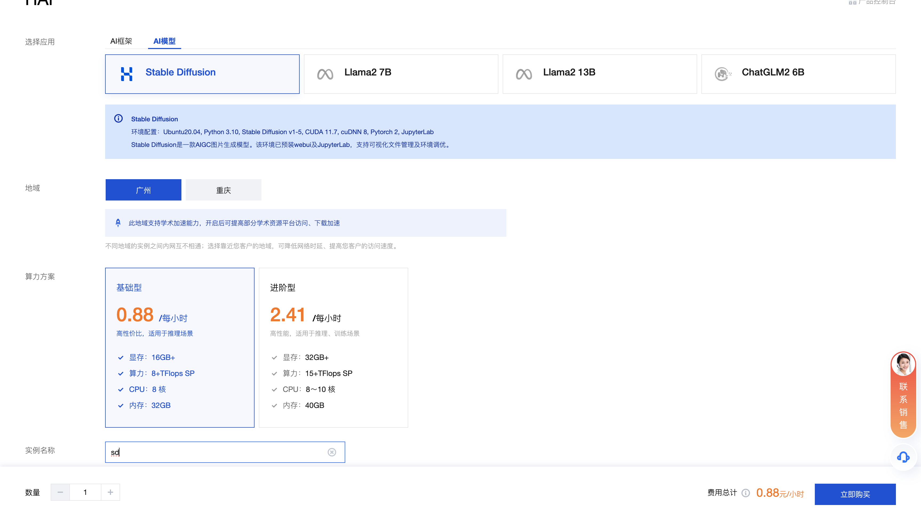Click the 立即购买 button

pyautogui.click(x=855, y=494)
